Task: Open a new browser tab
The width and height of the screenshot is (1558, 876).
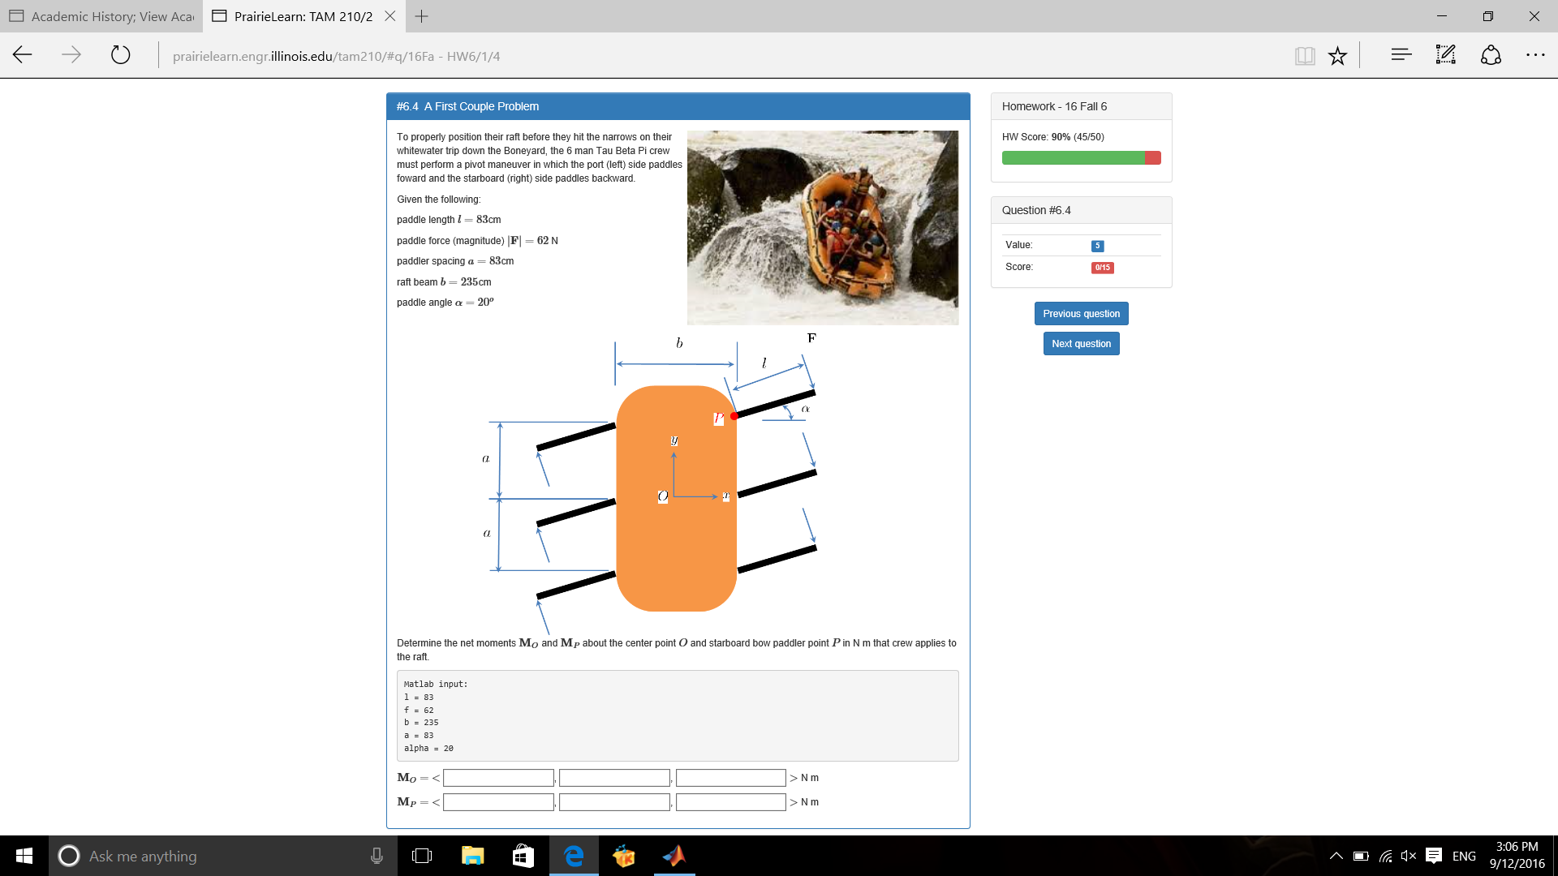Action: click(x=422, y=16)
